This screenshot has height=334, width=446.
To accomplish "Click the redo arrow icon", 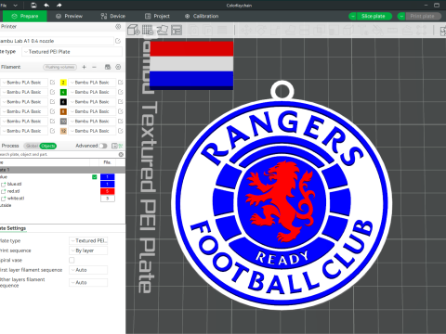I will coord(59,5).
